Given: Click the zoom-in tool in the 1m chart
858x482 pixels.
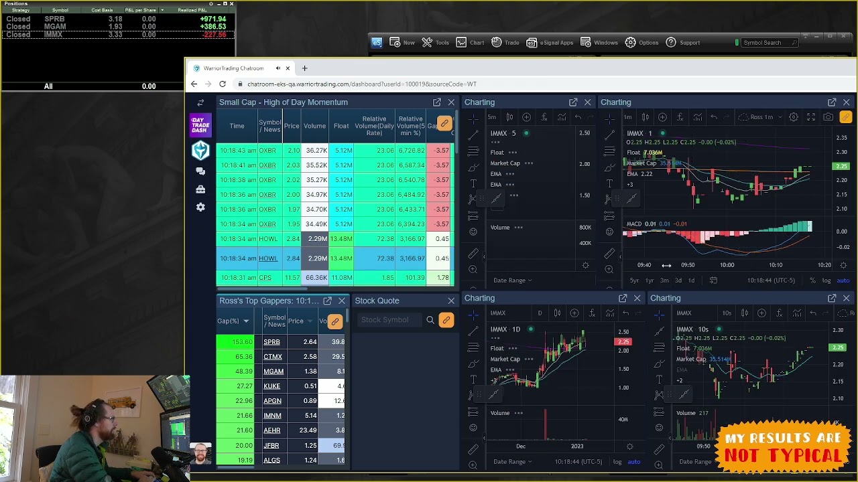Looking at the screenshot, I should (x=609, y=269).
